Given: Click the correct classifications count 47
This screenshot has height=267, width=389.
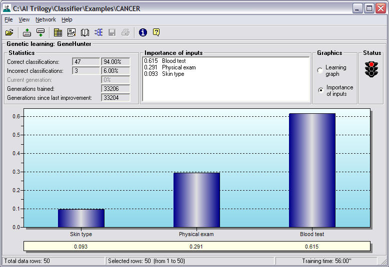Looking at the screenshot, I should pyautogui.click(x=86, y=62).
